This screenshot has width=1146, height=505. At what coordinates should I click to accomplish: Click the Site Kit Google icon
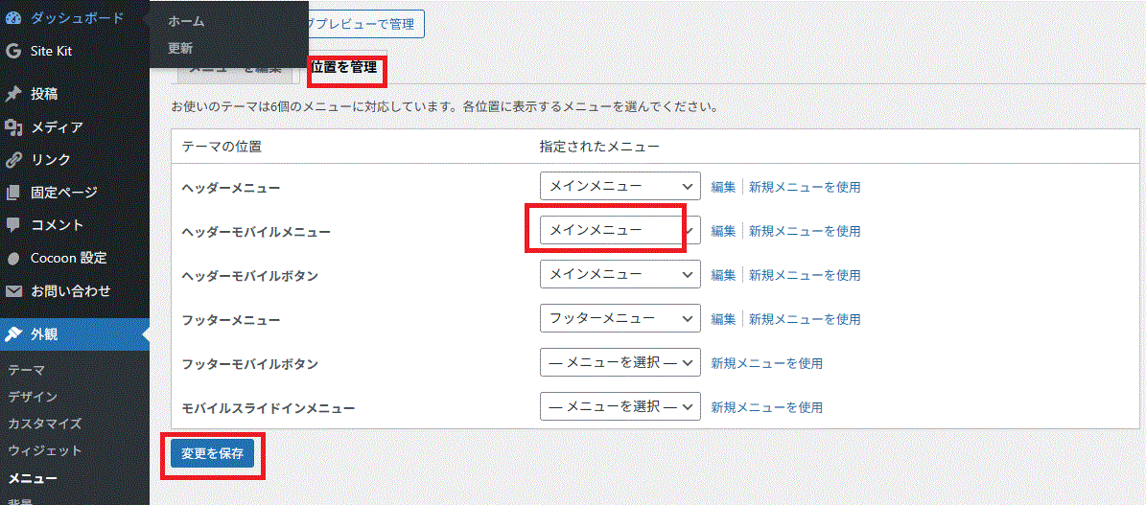13,51
